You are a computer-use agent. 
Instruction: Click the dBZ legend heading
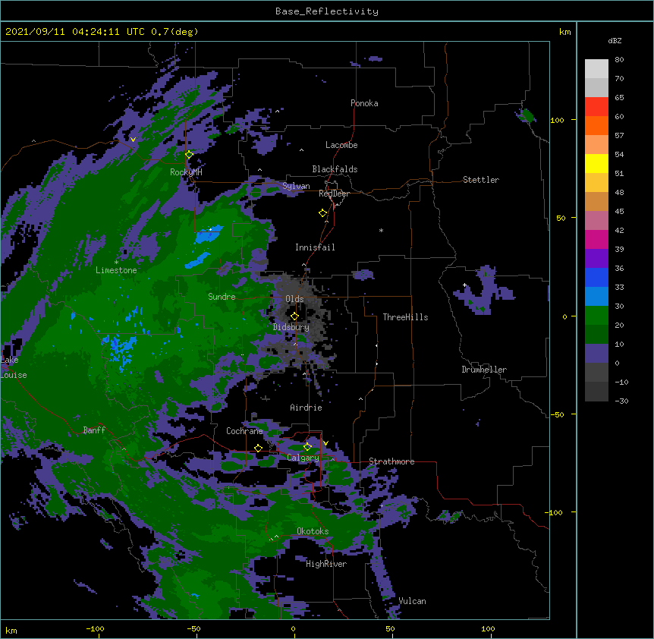tap(615, 41)
